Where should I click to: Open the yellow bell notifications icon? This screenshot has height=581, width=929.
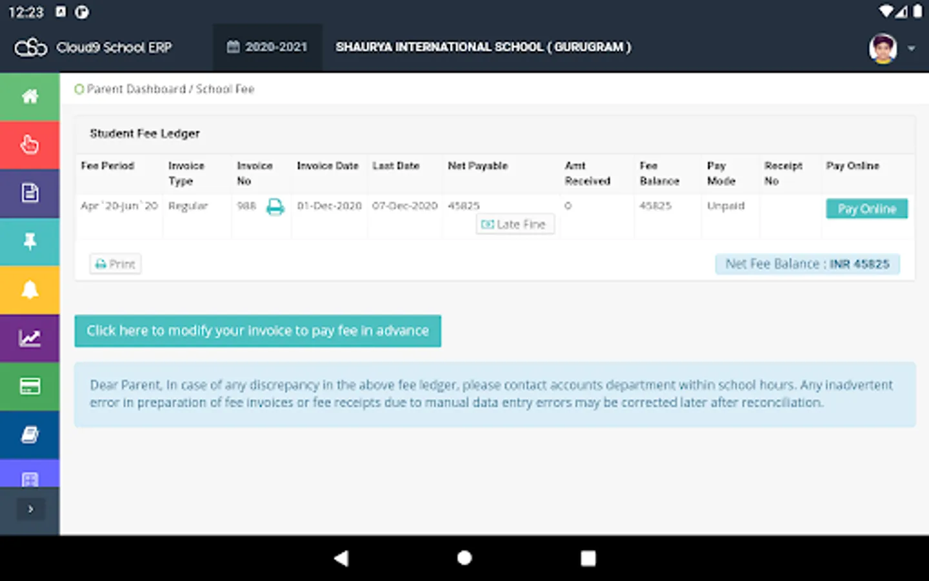click(x=30, y=290)
